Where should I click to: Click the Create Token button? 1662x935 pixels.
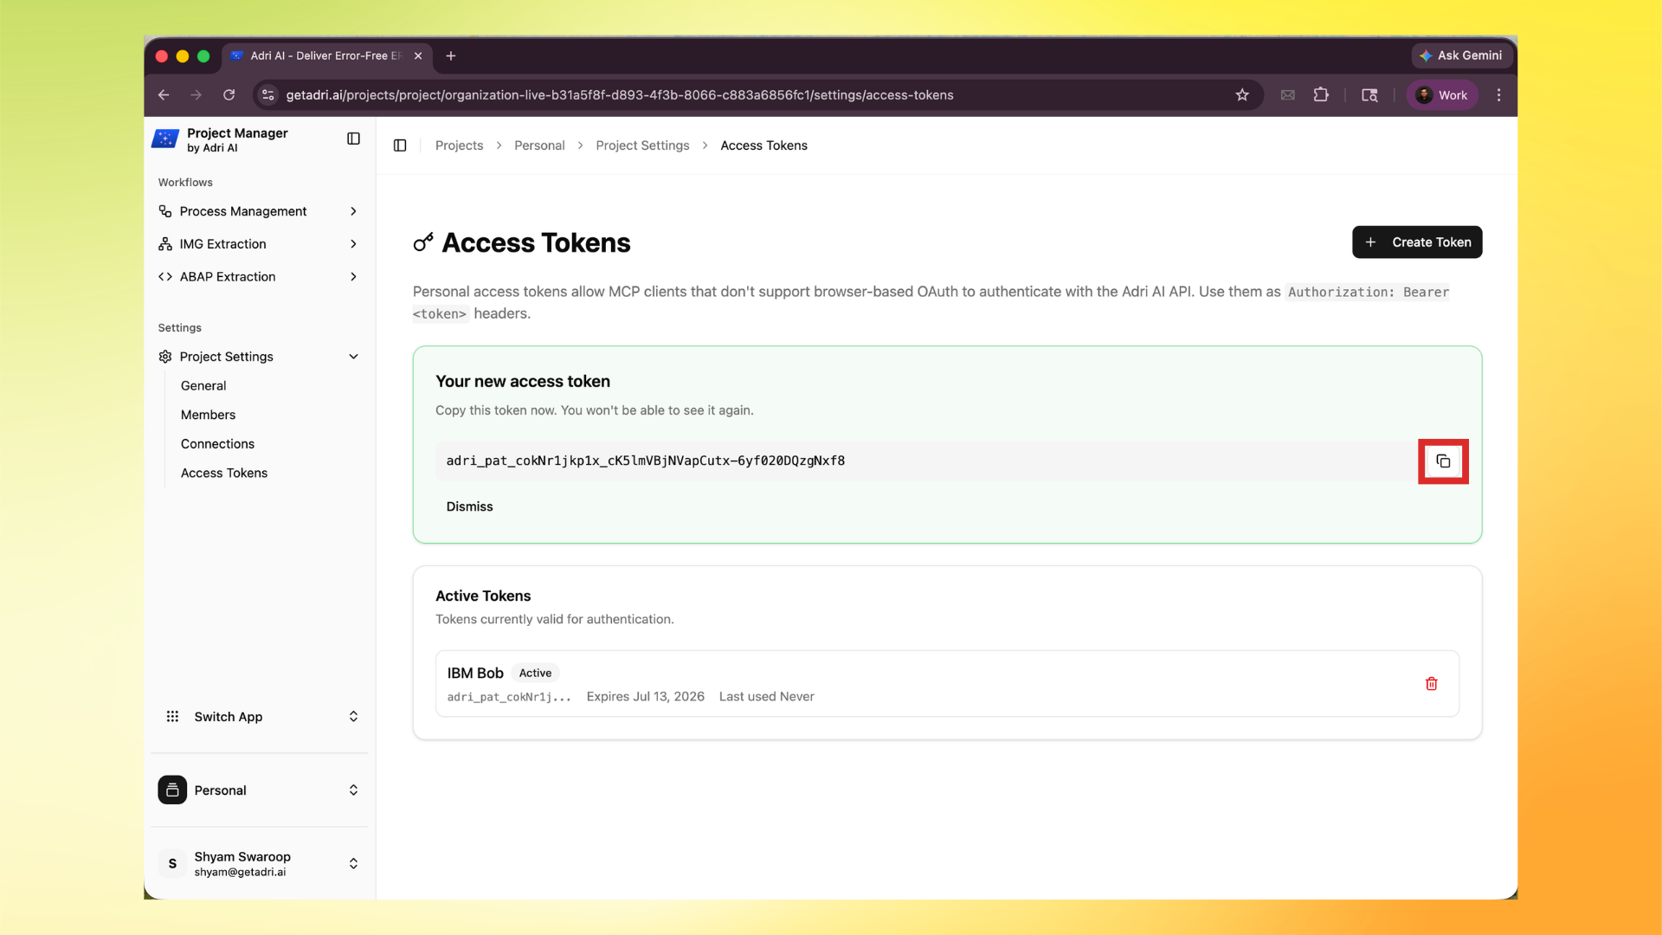coord(1417,242)
